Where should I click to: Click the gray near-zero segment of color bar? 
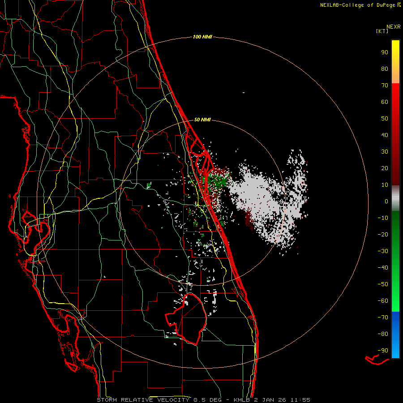pos(395,198)
